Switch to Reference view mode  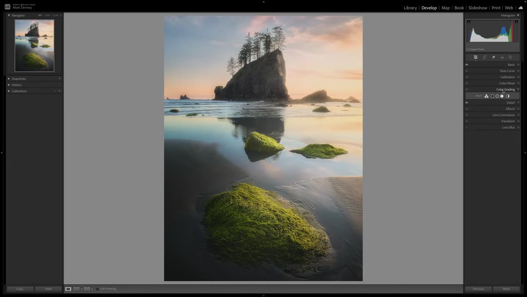[x=76, y=289]
